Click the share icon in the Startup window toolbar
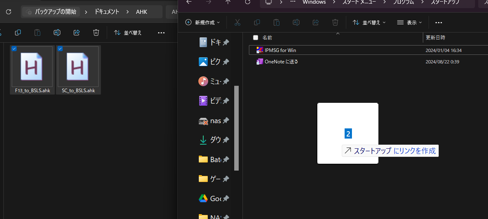Image resolution: width=488 pixels, height=219 pixels. (316, 22)
